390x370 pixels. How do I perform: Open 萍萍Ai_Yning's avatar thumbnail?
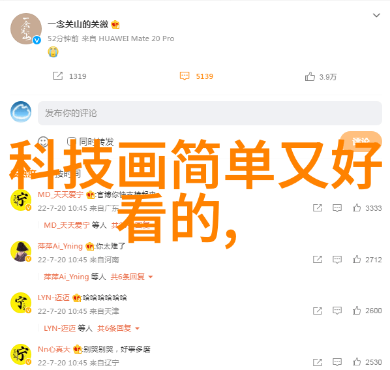[x=21, y=251]
